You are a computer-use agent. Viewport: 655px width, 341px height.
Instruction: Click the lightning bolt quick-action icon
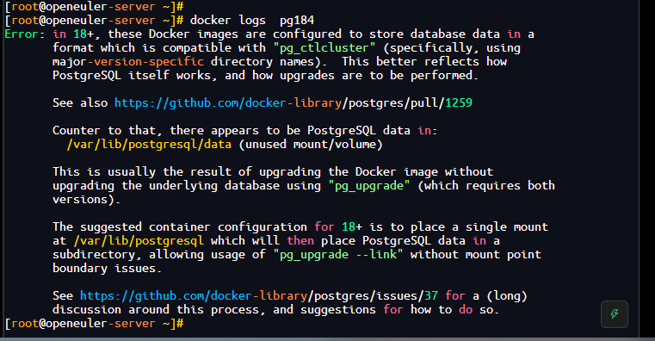[614, 313]
